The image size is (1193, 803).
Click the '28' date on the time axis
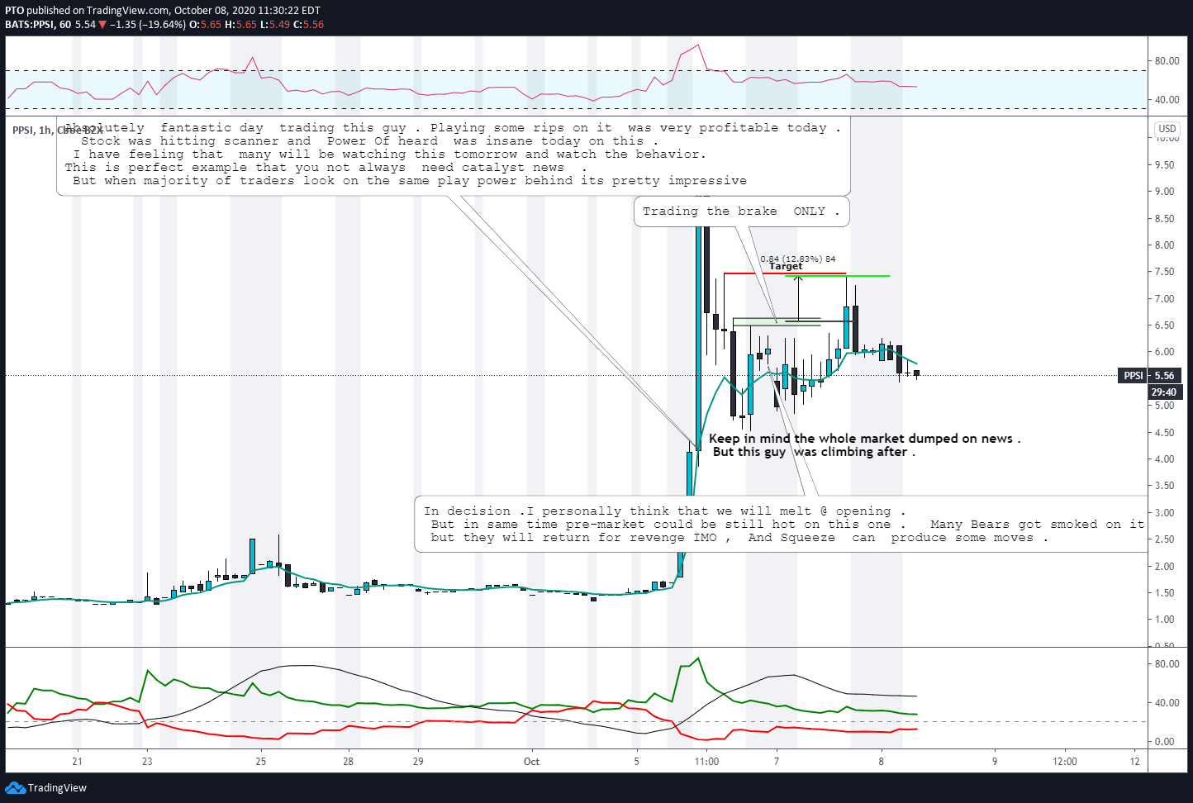pos(349,762)
